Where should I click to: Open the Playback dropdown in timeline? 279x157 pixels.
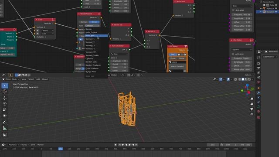(14, 145)
